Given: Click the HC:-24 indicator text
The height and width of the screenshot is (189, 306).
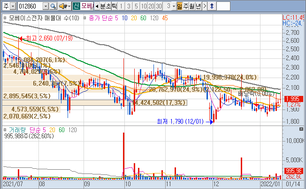Looking at the screenshot, I should pyautogui.click(x=292, y=23).
